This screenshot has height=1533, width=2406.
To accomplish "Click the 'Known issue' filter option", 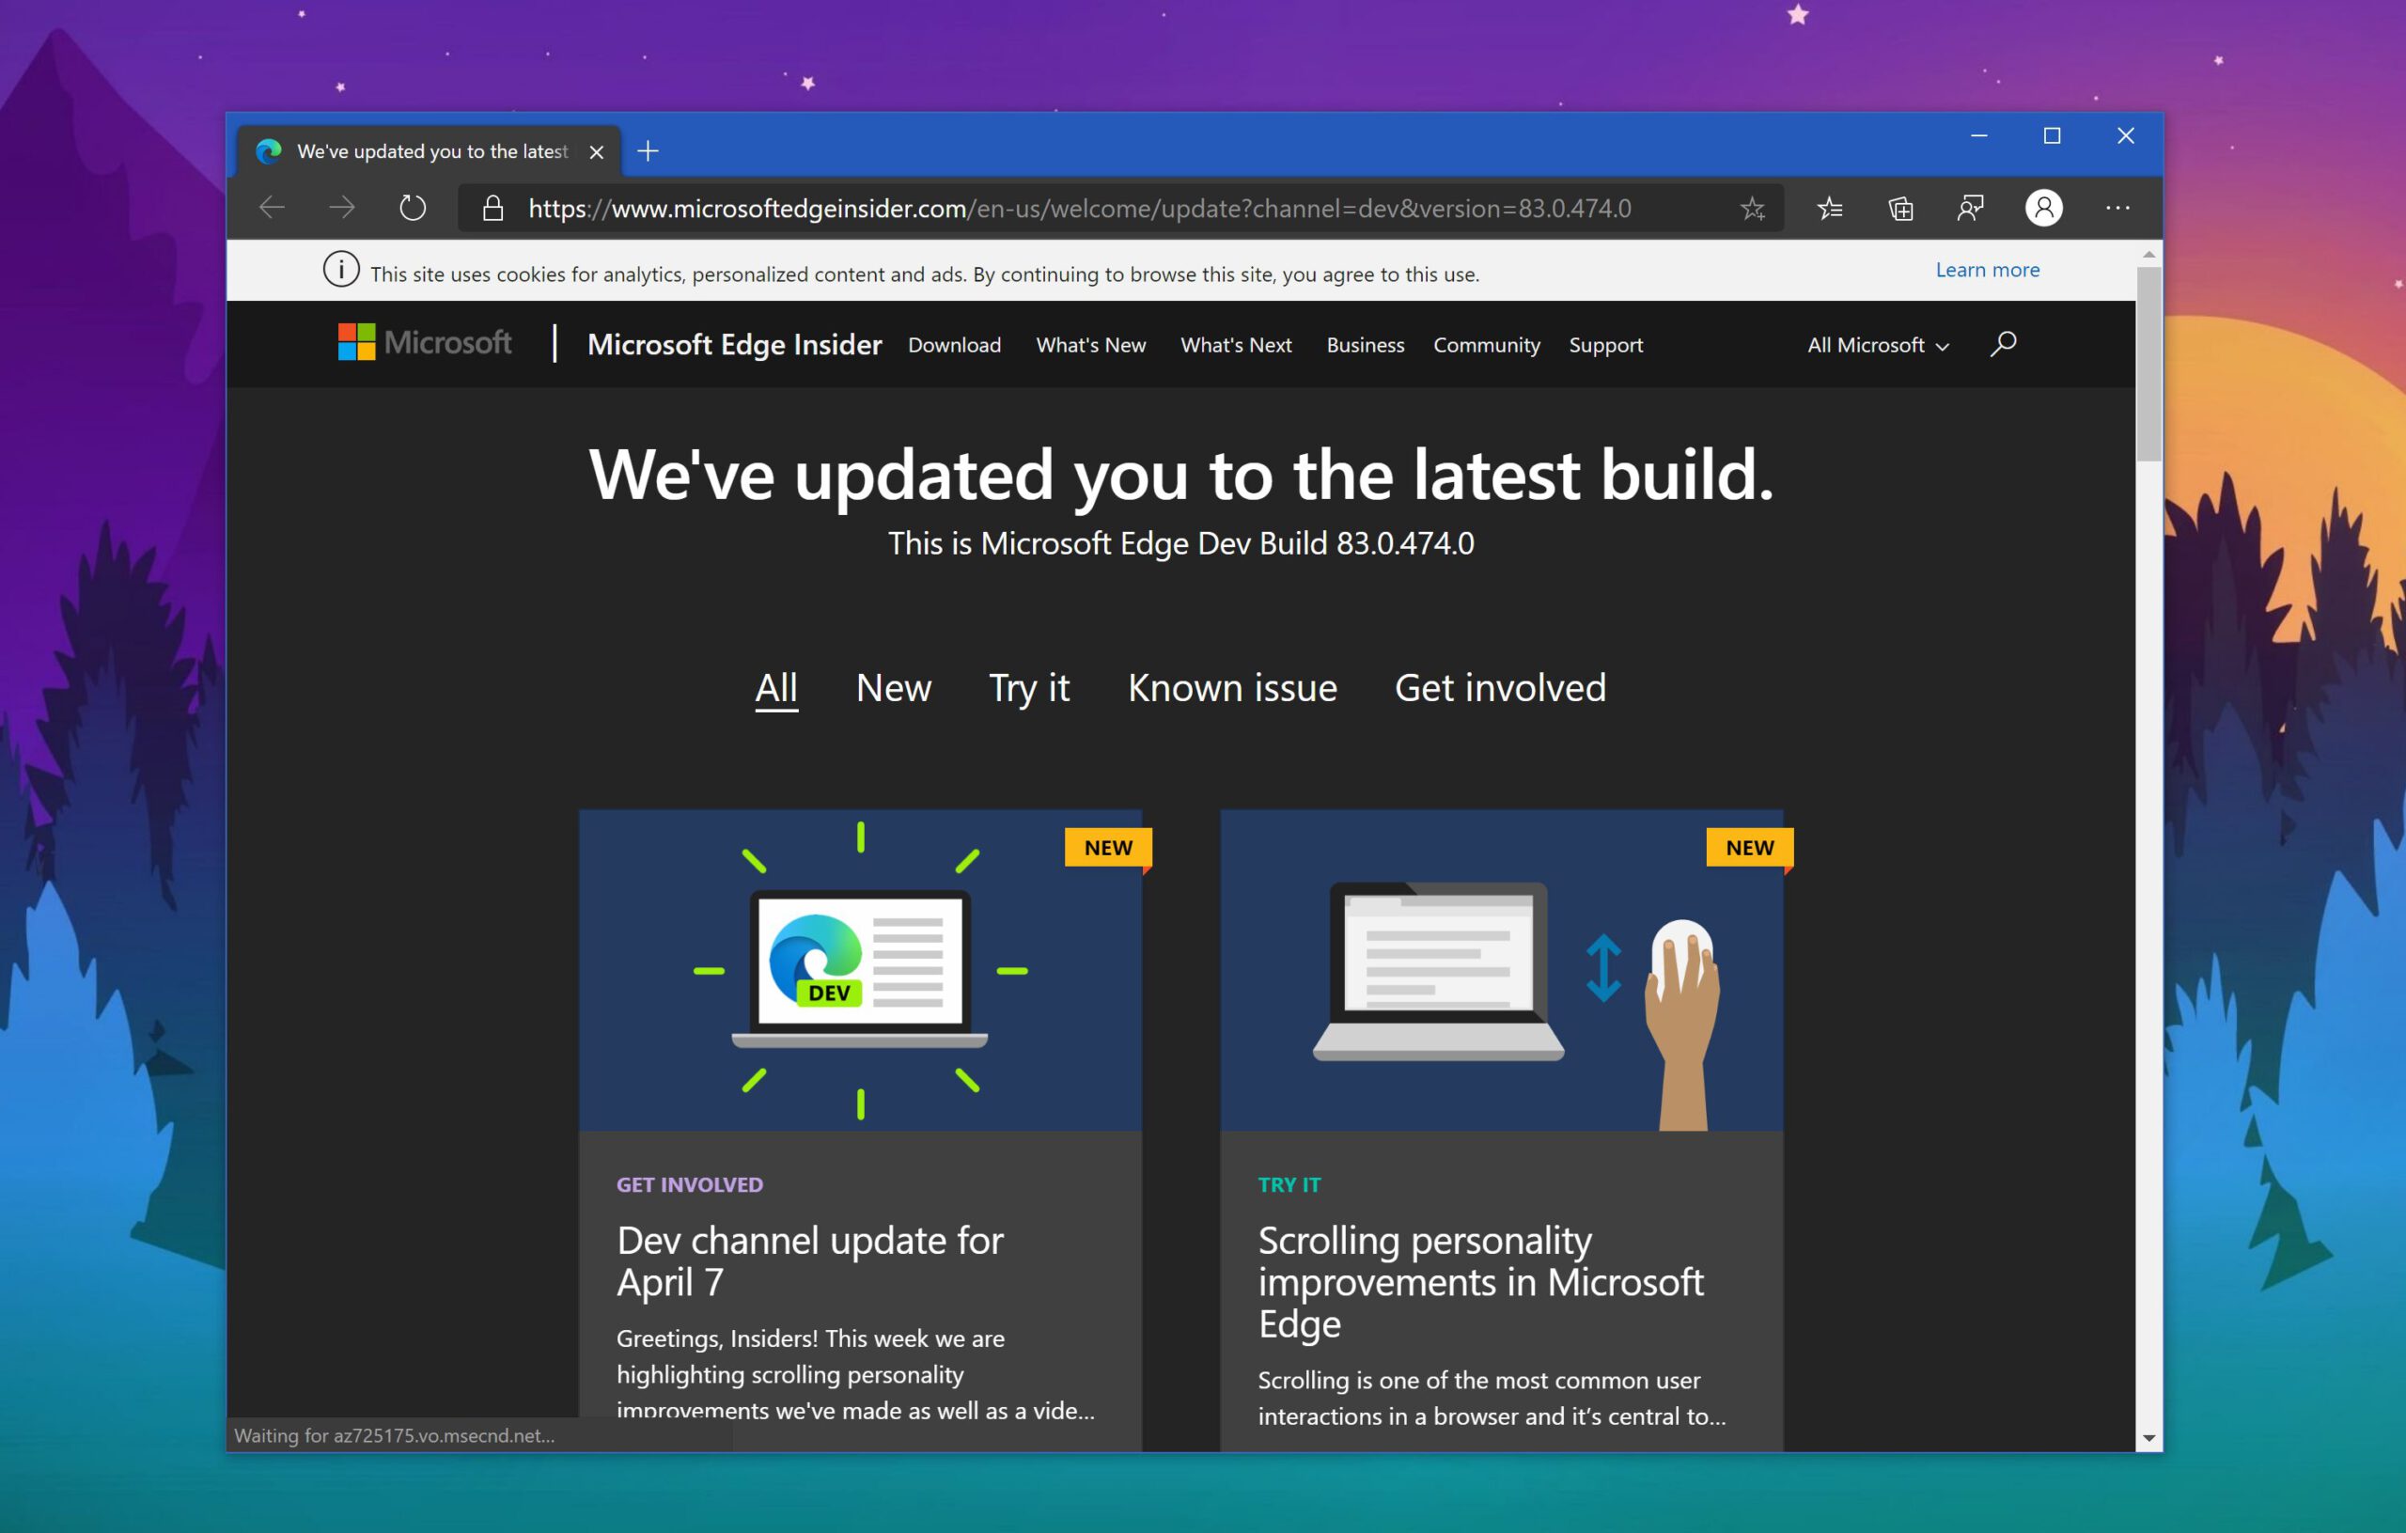I will coord(1231,684).
